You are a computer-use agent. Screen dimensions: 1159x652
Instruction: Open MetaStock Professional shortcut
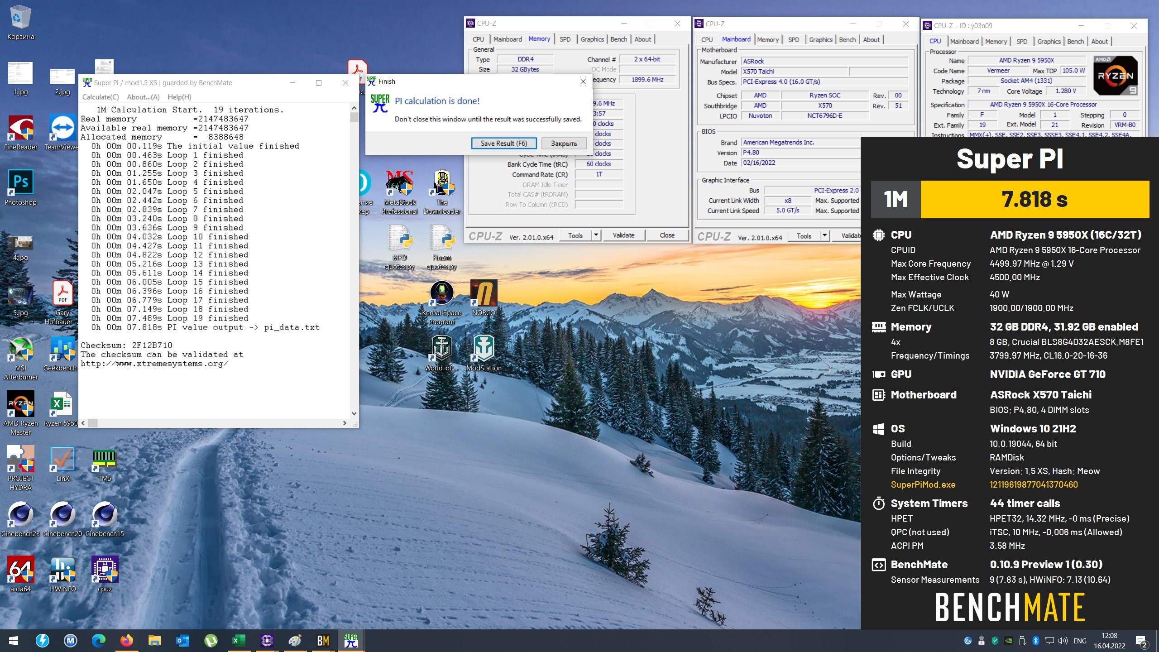coord(400,193)
